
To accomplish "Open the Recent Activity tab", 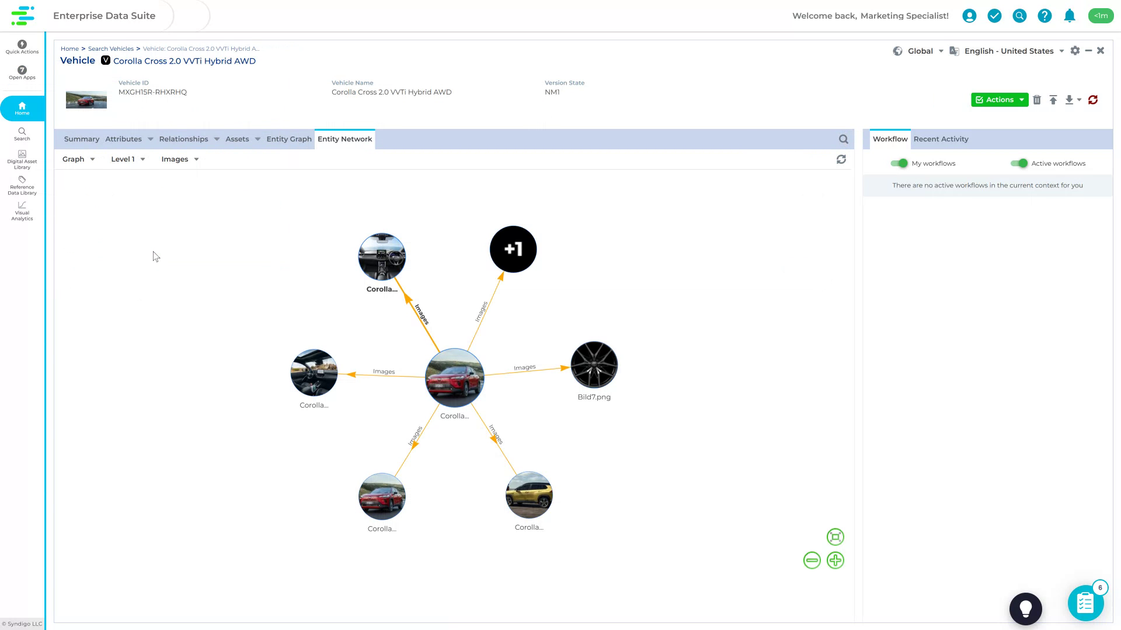I will (x=941, y=139).
